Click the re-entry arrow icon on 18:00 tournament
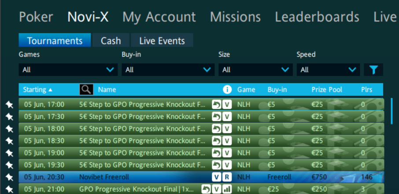This screenshot has height=194, width=399. pos(216,129)
